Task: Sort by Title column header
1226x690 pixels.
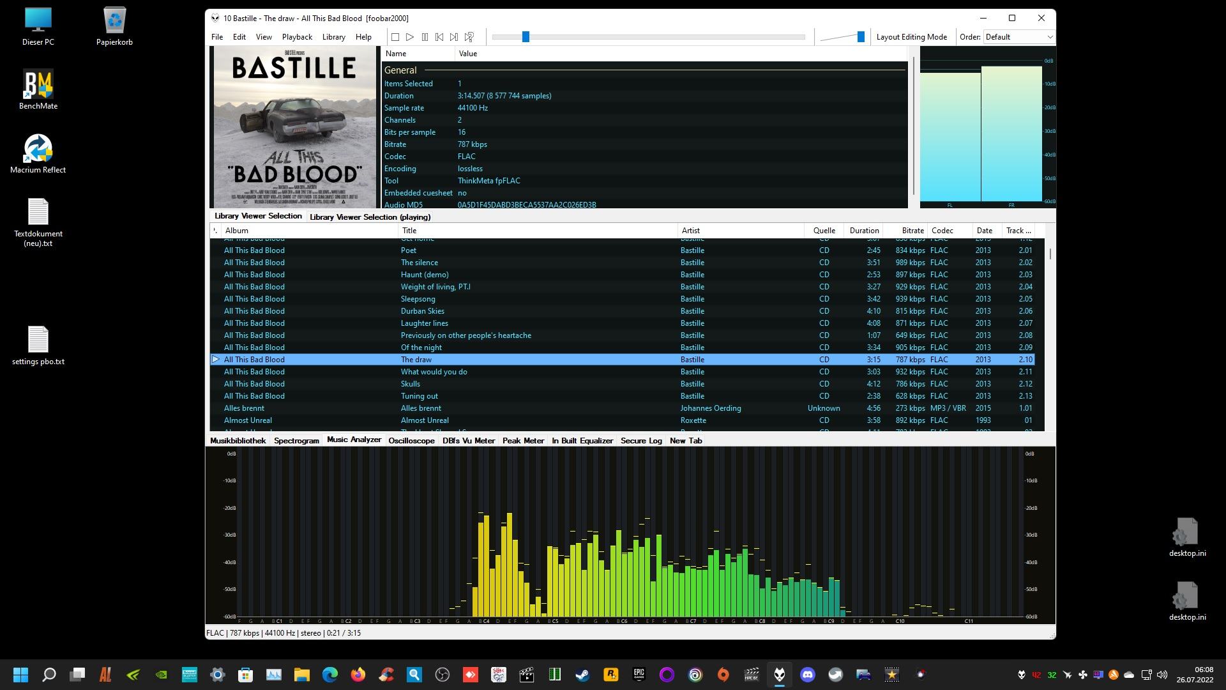Action: pyautogui.click(x=538, y=231)
